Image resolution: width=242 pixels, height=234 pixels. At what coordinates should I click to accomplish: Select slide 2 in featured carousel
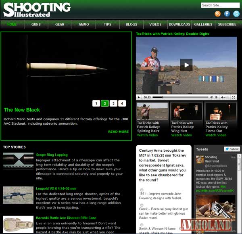(105, 103)
